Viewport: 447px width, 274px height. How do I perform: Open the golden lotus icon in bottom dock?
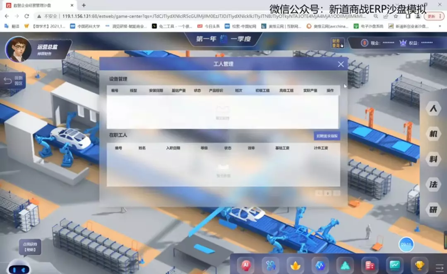pos(296,265)
